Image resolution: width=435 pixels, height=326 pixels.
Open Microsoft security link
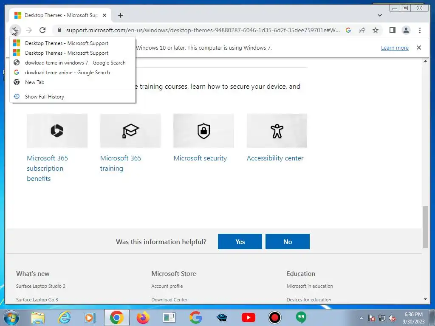coord(200,158)
